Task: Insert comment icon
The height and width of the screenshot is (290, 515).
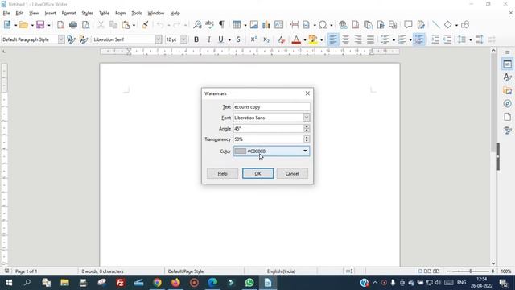Action: click(x=408, y=25)
